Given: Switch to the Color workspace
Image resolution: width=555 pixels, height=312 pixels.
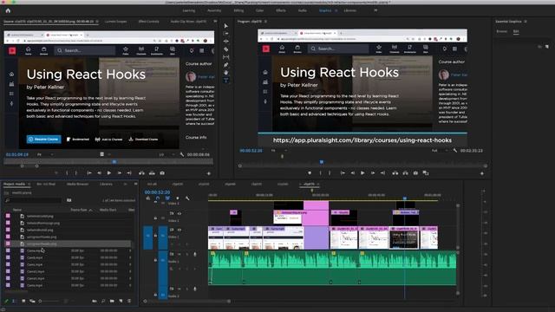Looking at the screenshot, I should (x=259, y=10).
